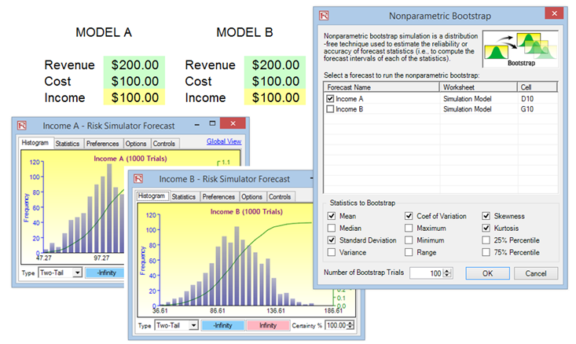576x344 pixels.
Task: Click the Certainty % value field
Action: click(x=336, y=325)
